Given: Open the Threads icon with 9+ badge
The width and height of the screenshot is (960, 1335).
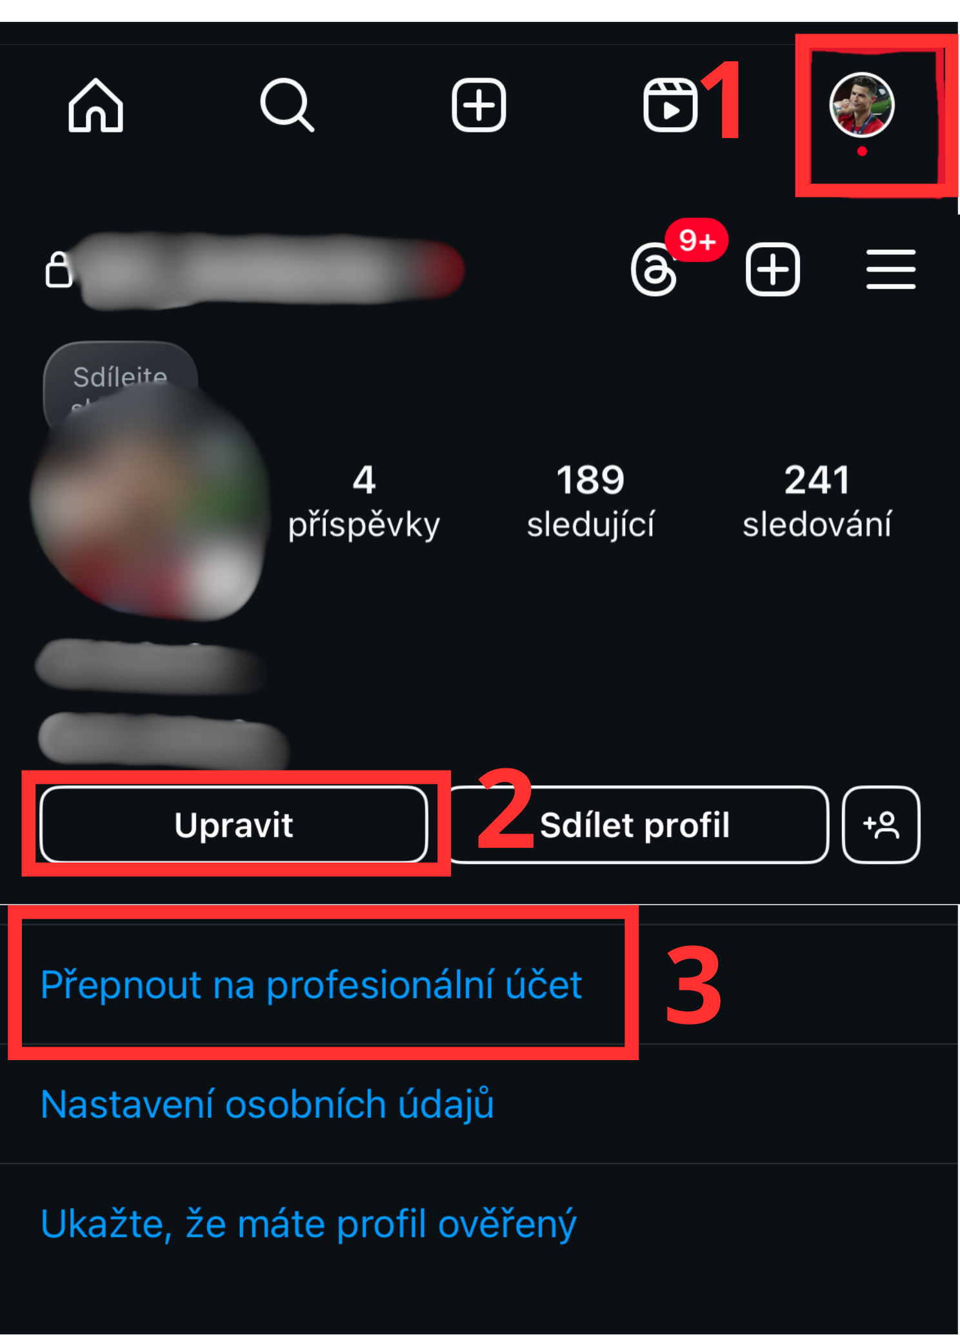Looking at the screenshot, I should (655, 270).
